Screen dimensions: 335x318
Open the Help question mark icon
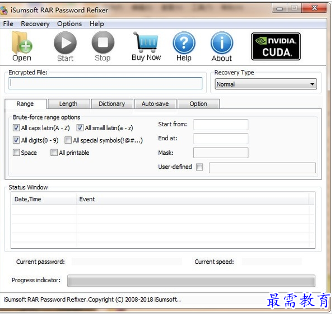(184, 46)
